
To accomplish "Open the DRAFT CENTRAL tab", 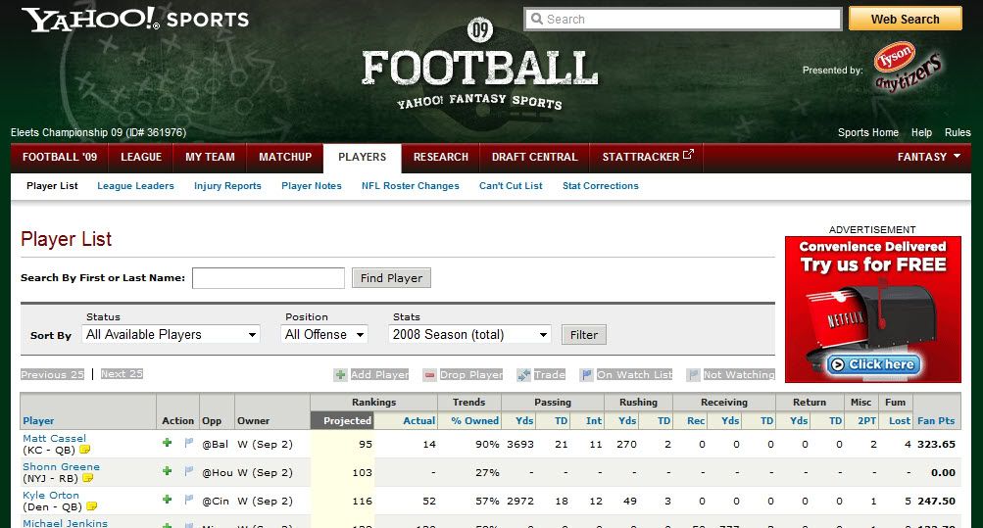I will point(535,157).
